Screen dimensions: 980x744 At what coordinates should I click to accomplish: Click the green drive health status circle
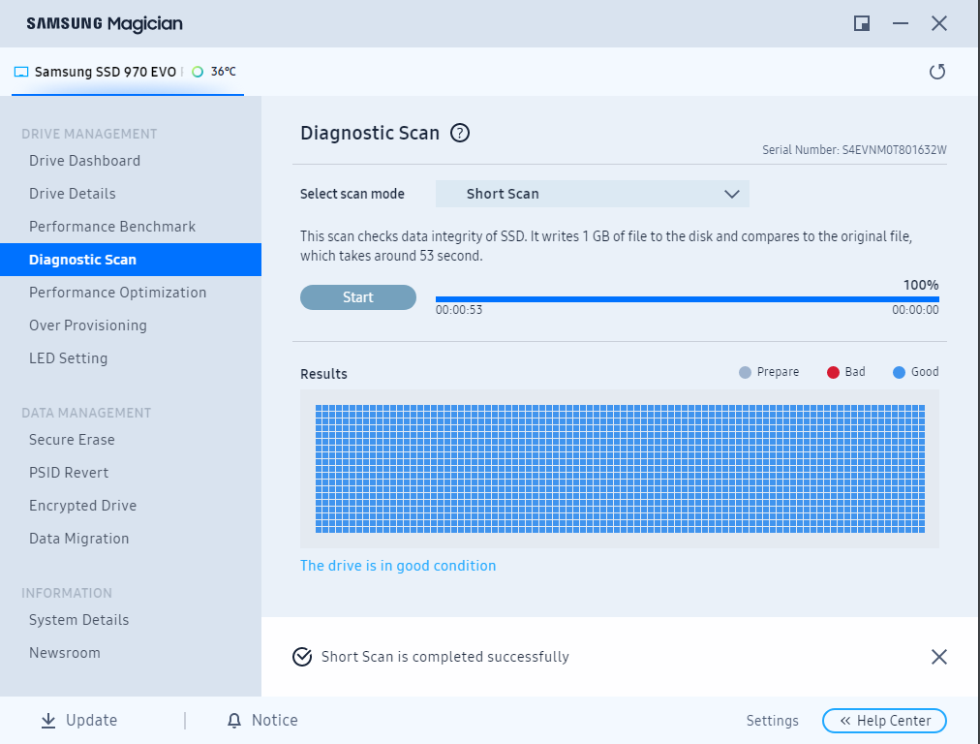tap(198, 72)
